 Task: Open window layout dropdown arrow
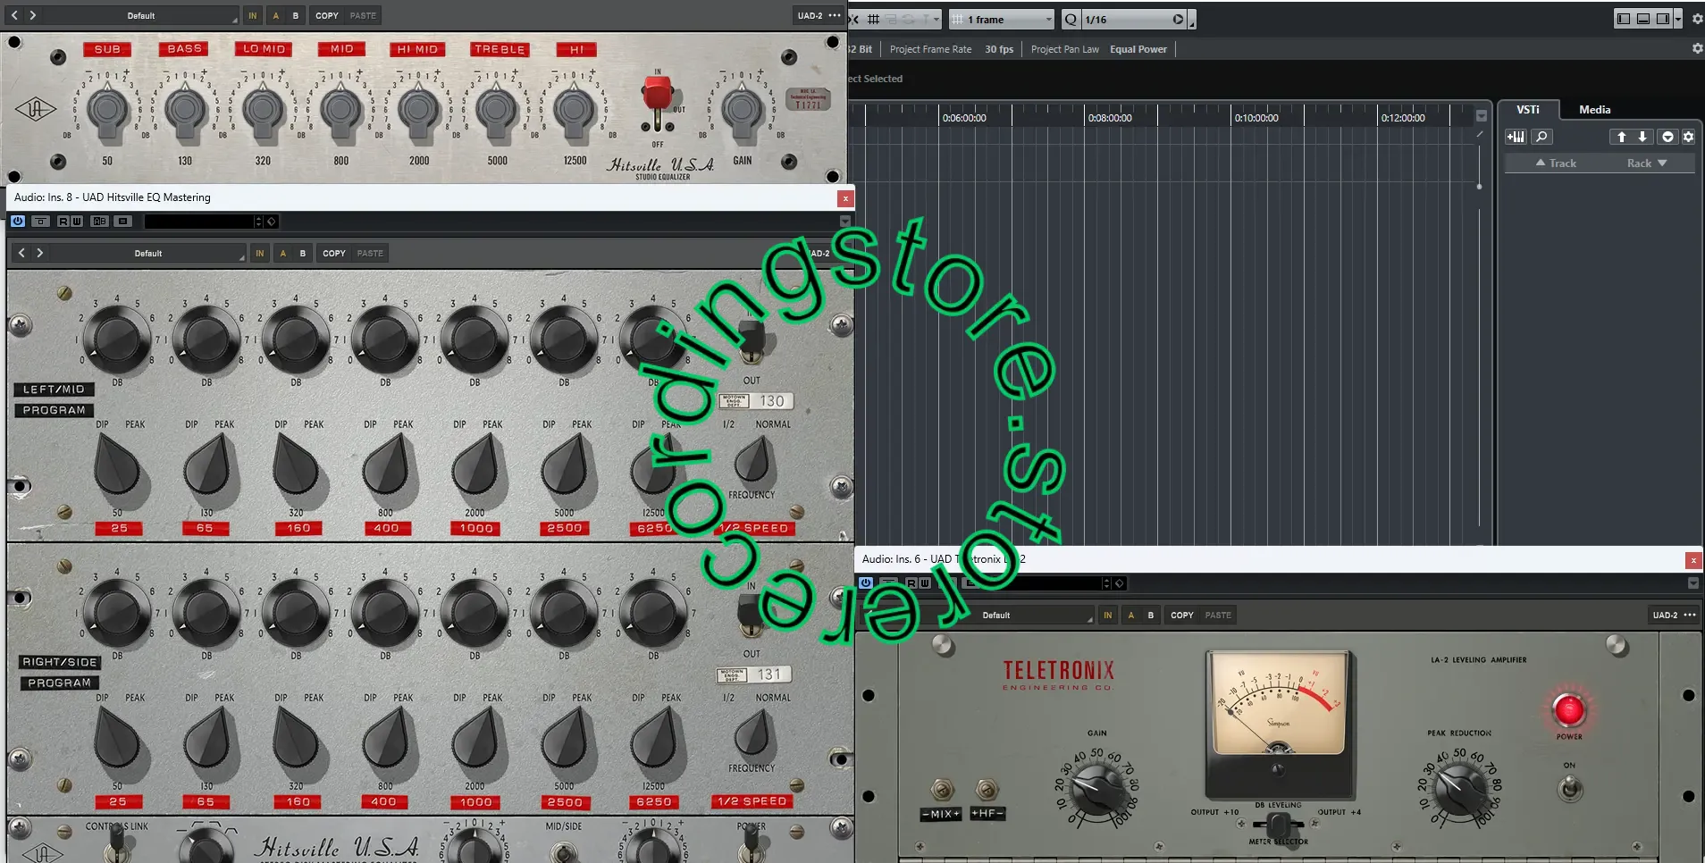click(1678, 19)
